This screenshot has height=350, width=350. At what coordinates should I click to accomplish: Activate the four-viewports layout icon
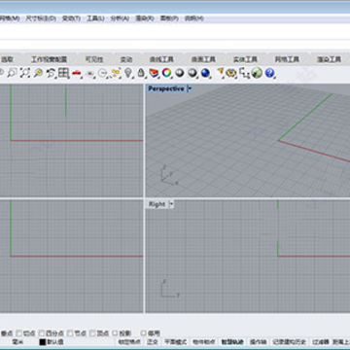[64, 73]
